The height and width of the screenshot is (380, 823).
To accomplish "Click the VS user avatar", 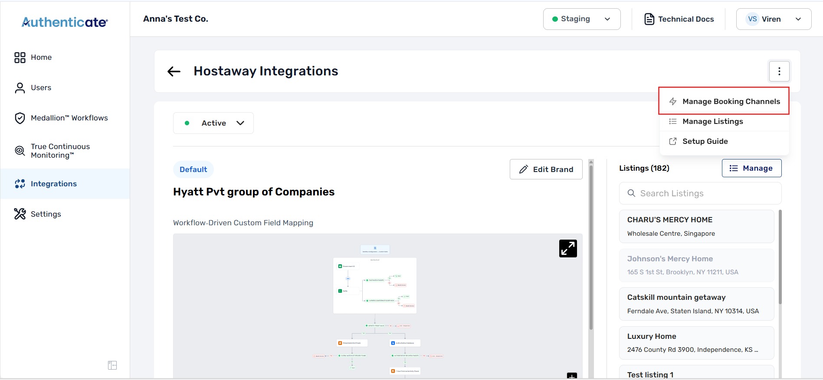I will 752,19.
